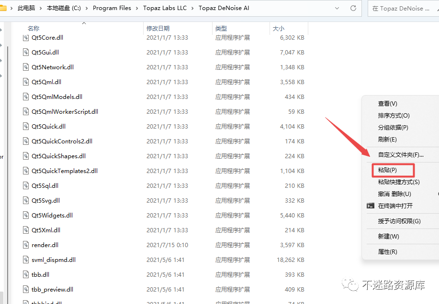This screenshot has width=439, height=304.
Task: Select the Qt5Widgets.dll file name
Action: (x=52, y=215)
